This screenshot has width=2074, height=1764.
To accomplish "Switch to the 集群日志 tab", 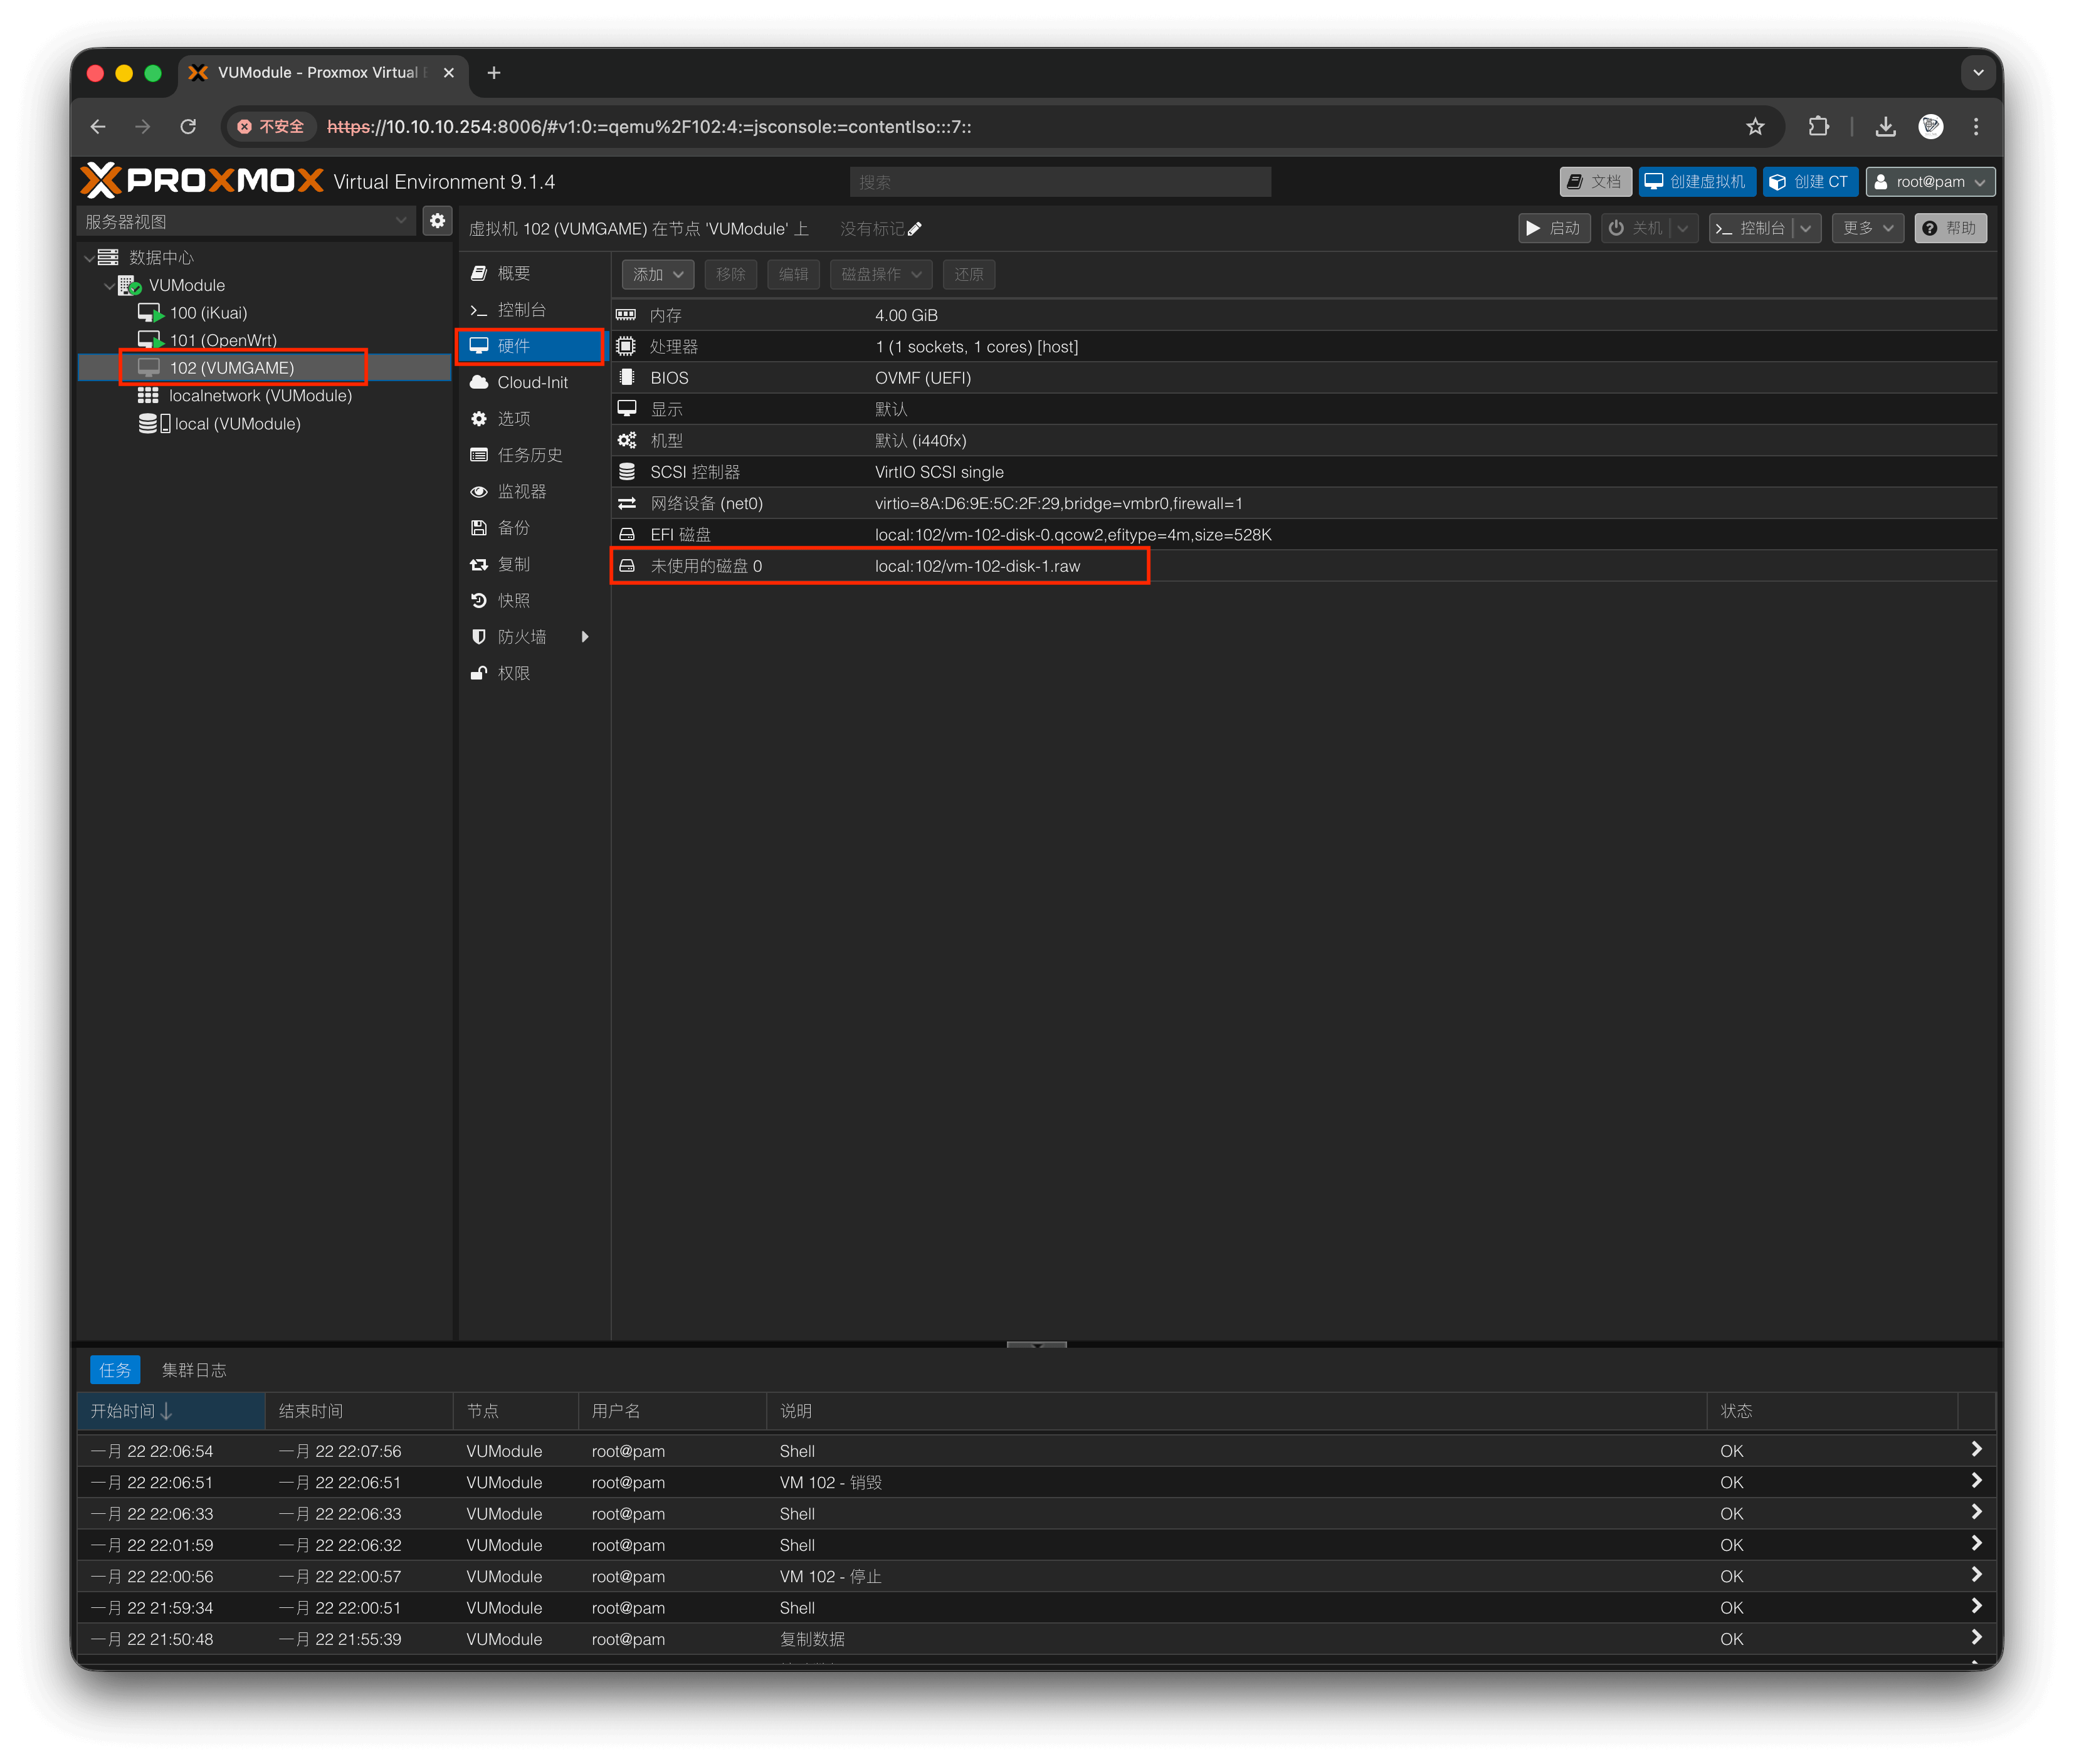I will point(194,1370).
